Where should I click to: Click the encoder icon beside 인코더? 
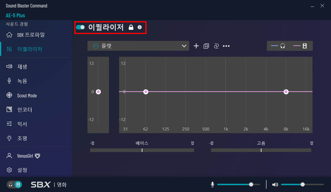(9, 109)
